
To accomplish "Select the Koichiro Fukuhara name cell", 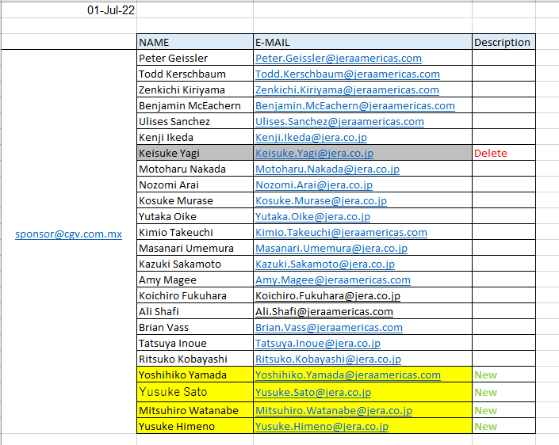I will [x=195, y=295].
